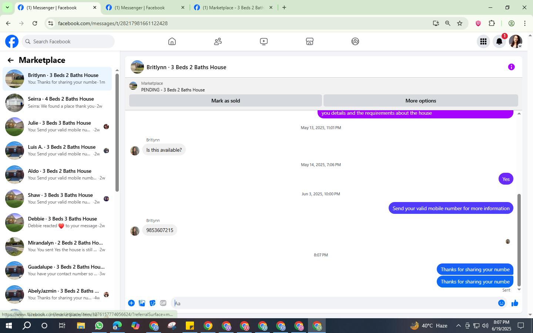533x333 pixels.
Task: Click the Mark as sold button
Action: [225, 101]
